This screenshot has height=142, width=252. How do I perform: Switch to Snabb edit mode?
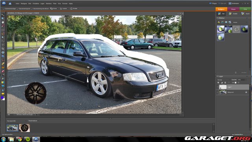point(233,14)
